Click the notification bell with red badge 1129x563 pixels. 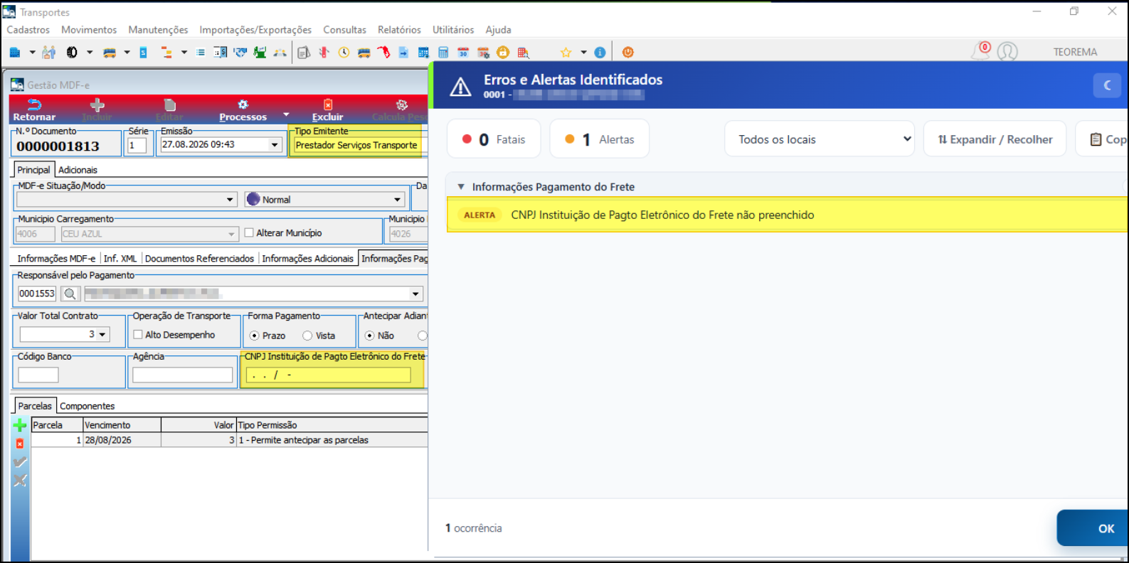pyautogui.click(x=981, y=51)
